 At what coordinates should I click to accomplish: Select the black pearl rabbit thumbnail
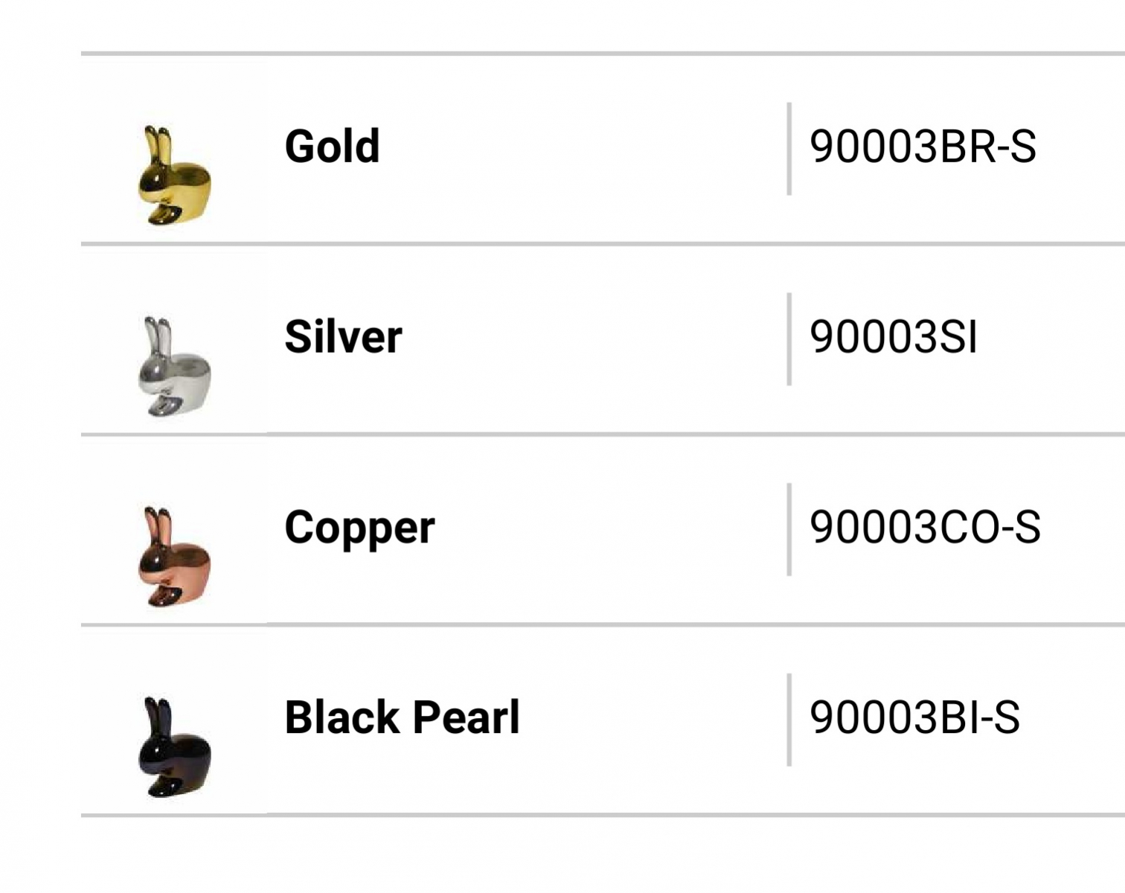pyautogui.click(x=175, y=747)
